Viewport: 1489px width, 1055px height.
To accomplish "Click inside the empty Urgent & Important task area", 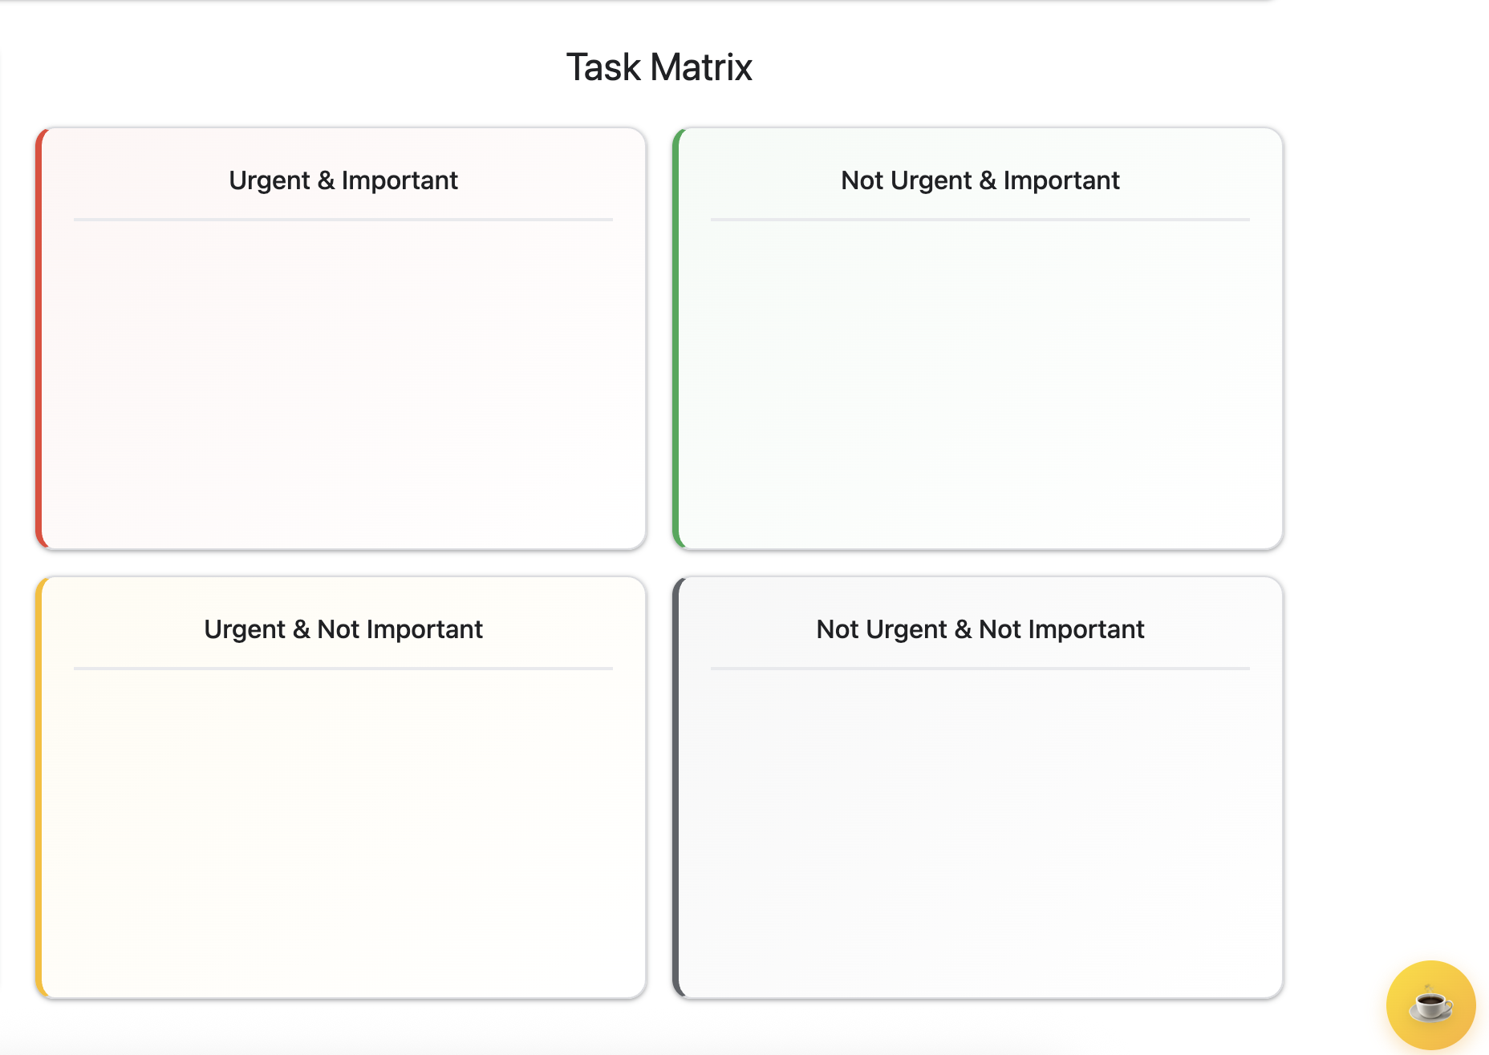I will point(343,381).
